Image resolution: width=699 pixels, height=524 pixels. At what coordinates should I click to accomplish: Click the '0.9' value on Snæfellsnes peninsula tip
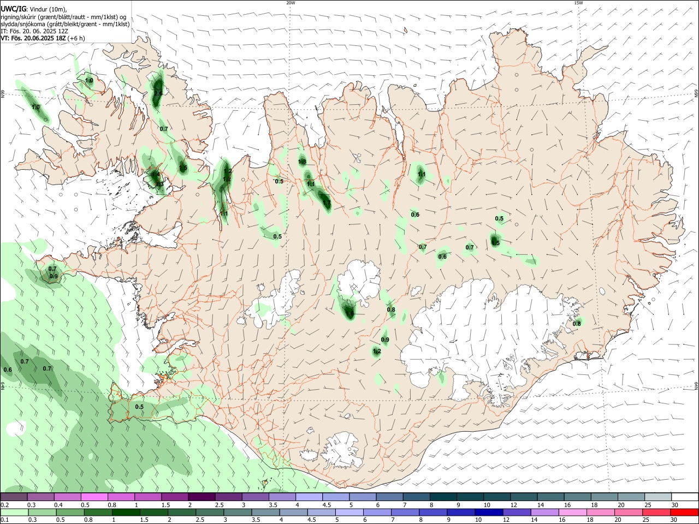coord(54,277)
